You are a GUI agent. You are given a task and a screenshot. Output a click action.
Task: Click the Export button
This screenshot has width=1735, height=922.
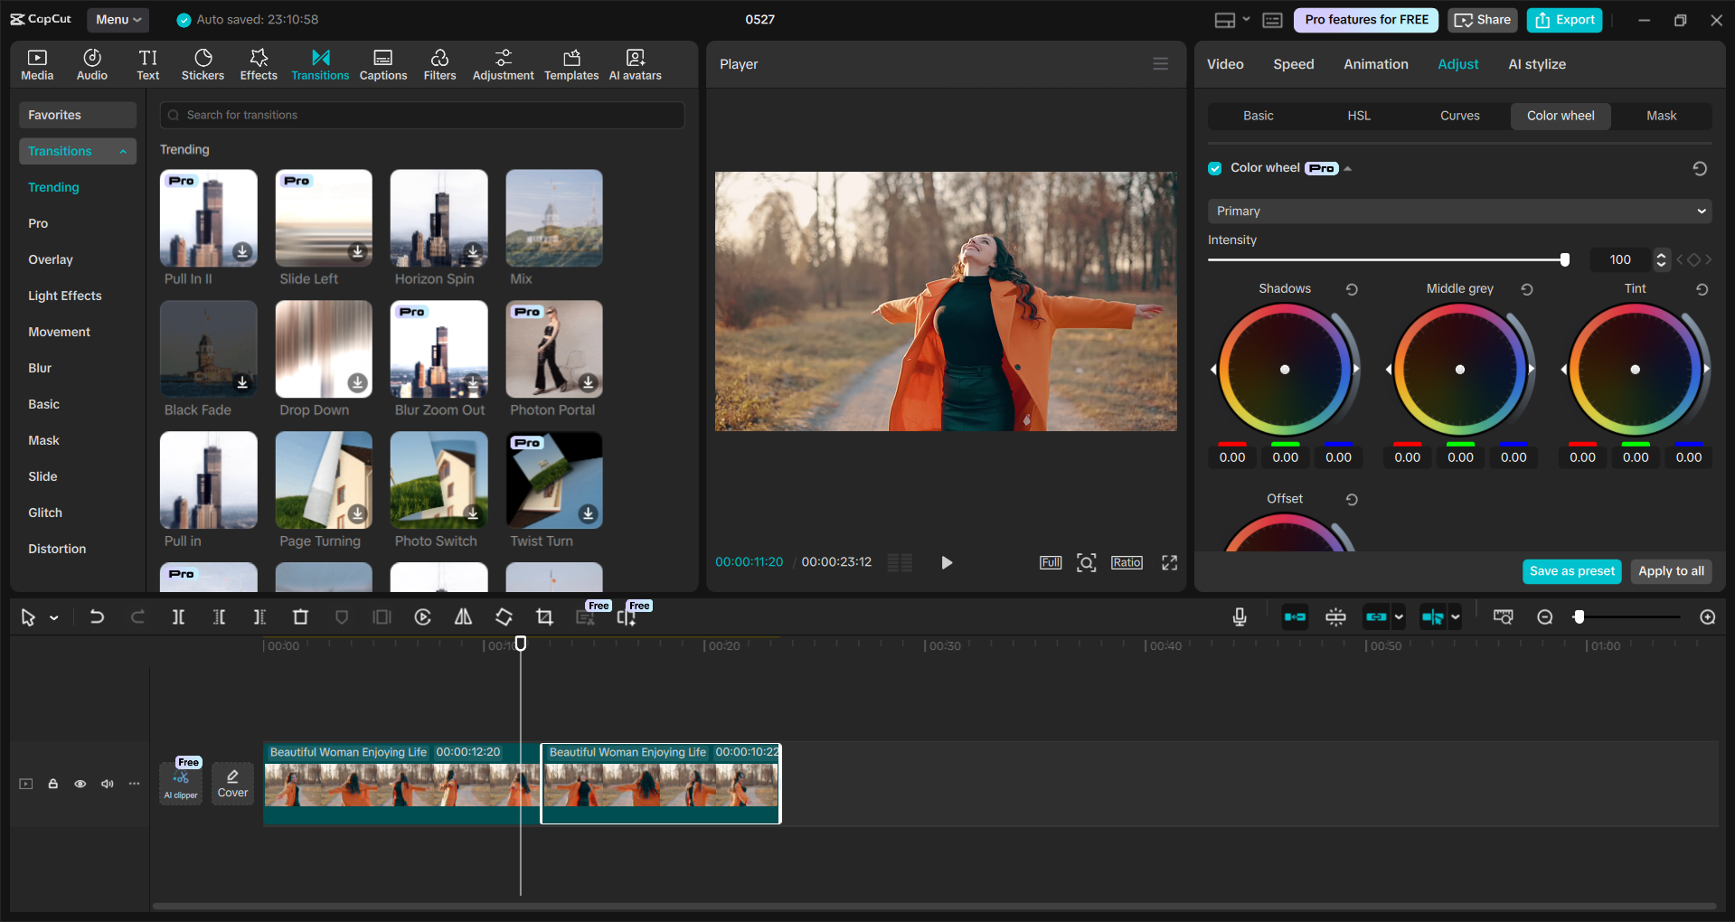1563,19
